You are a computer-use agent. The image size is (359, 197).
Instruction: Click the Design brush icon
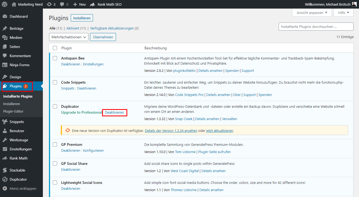(5, 77)
